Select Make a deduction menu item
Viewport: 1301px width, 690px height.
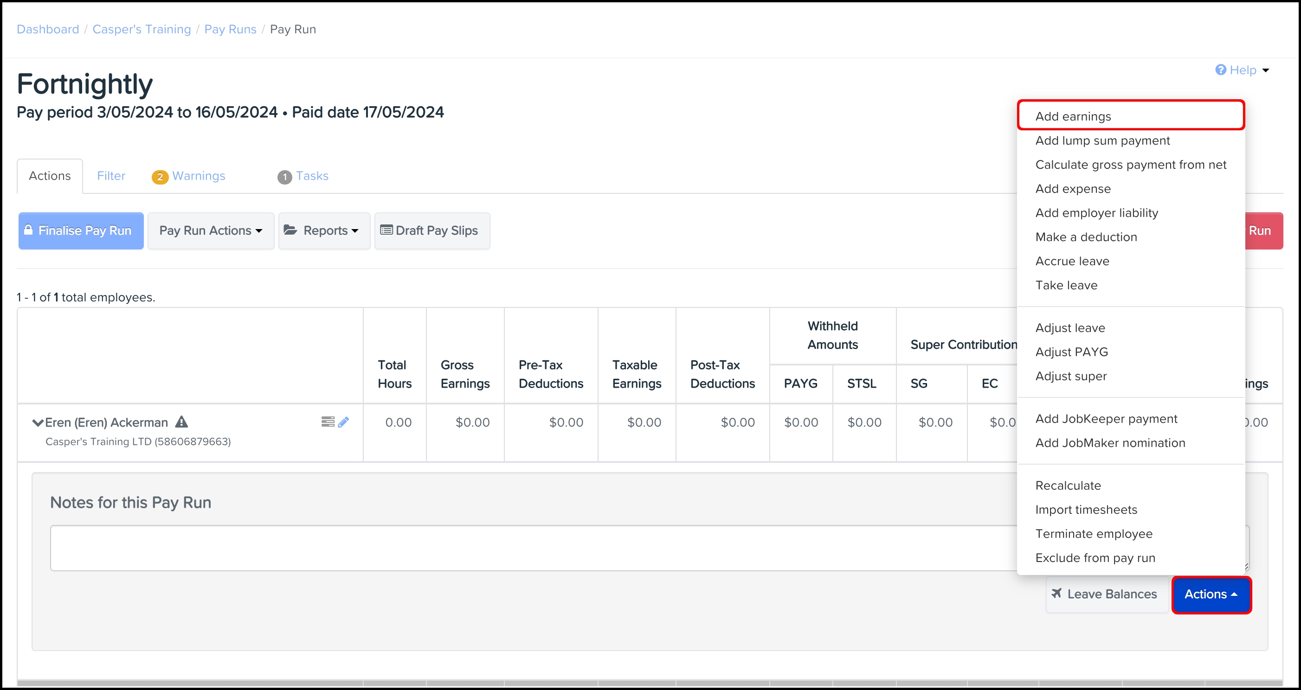click(1086, 237)
